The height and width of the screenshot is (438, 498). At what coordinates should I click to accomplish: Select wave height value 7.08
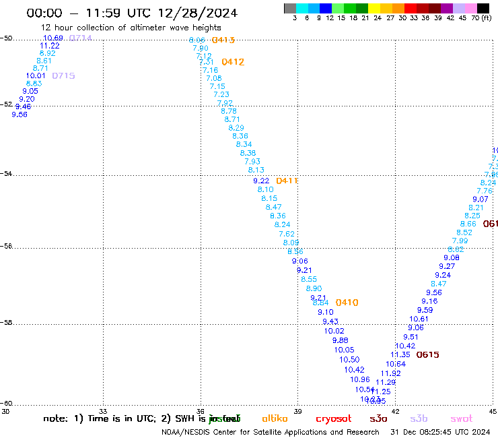(x=214, y=78)
